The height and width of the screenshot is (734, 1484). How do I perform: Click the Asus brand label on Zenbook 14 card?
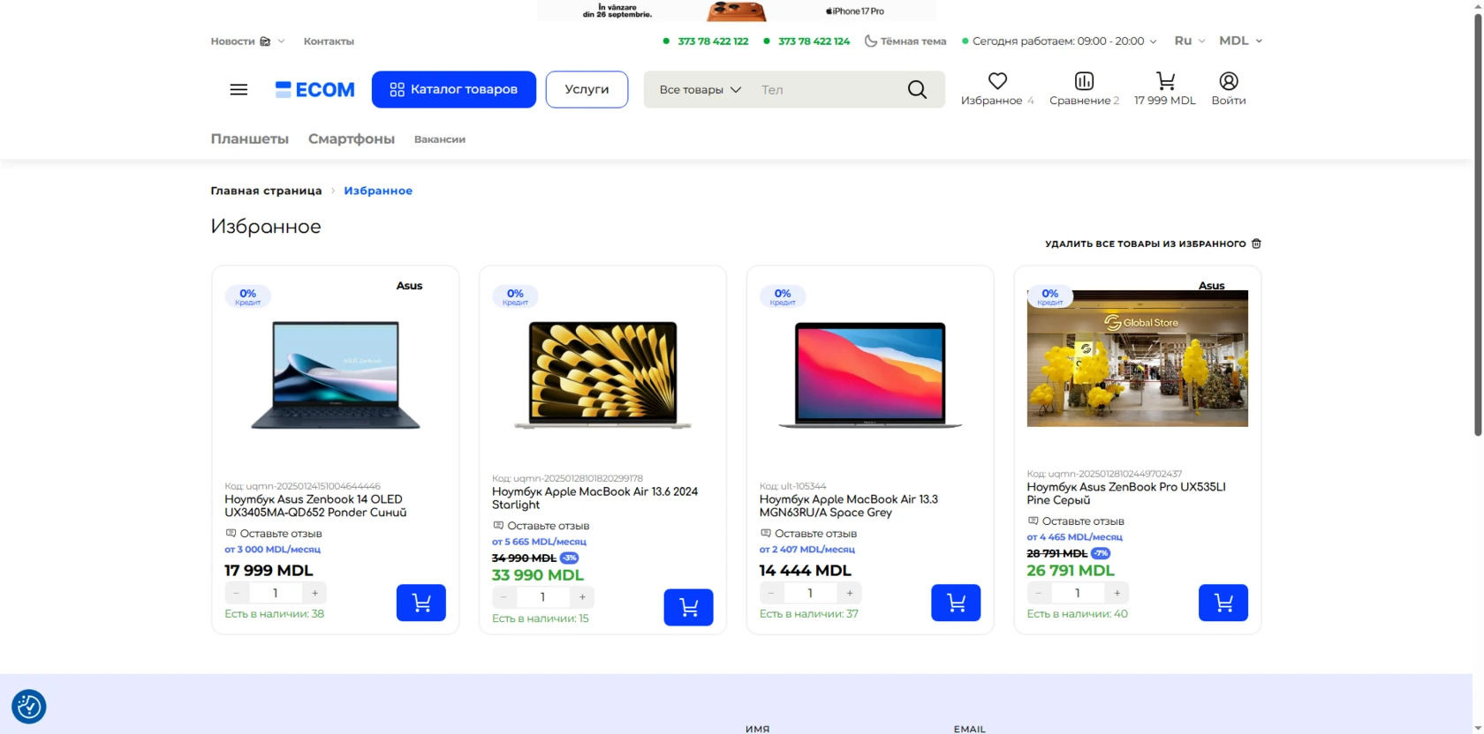pyautogui.click(x=409, y=286)
